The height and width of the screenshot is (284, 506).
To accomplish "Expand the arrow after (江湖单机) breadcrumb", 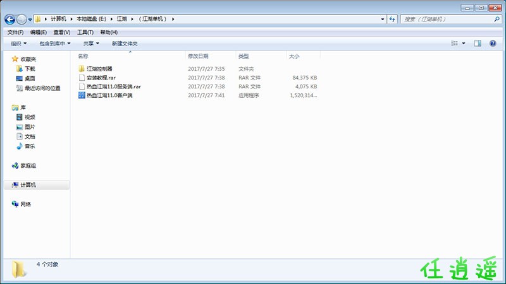I will (173, 19).
